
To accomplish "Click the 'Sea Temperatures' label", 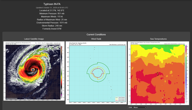I will (x=158, y=39).
